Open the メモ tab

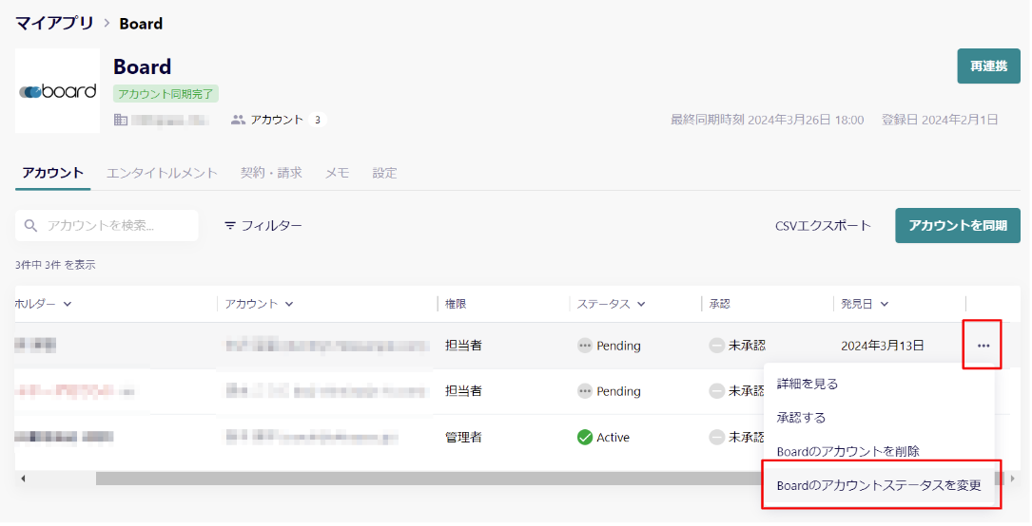click(x=337, y=174)
